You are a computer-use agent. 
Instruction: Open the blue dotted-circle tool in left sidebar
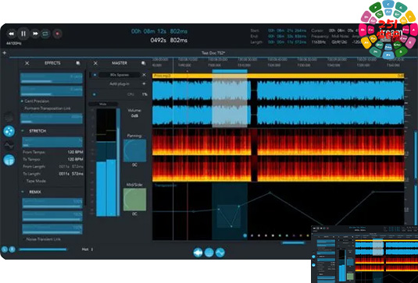[9, 132]
